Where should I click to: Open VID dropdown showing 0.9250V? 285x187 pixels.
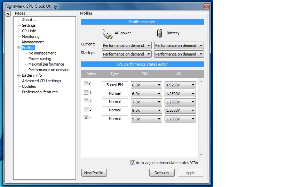pyautogui.click(x=180, y=85)
